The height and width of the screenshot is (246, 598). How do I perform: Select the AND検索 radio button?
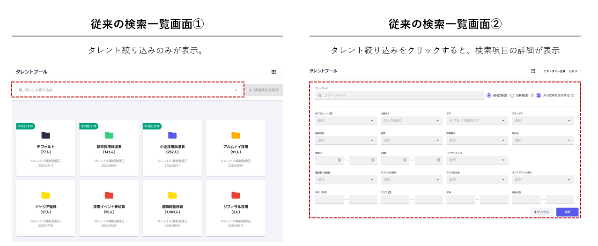(489, 96)
